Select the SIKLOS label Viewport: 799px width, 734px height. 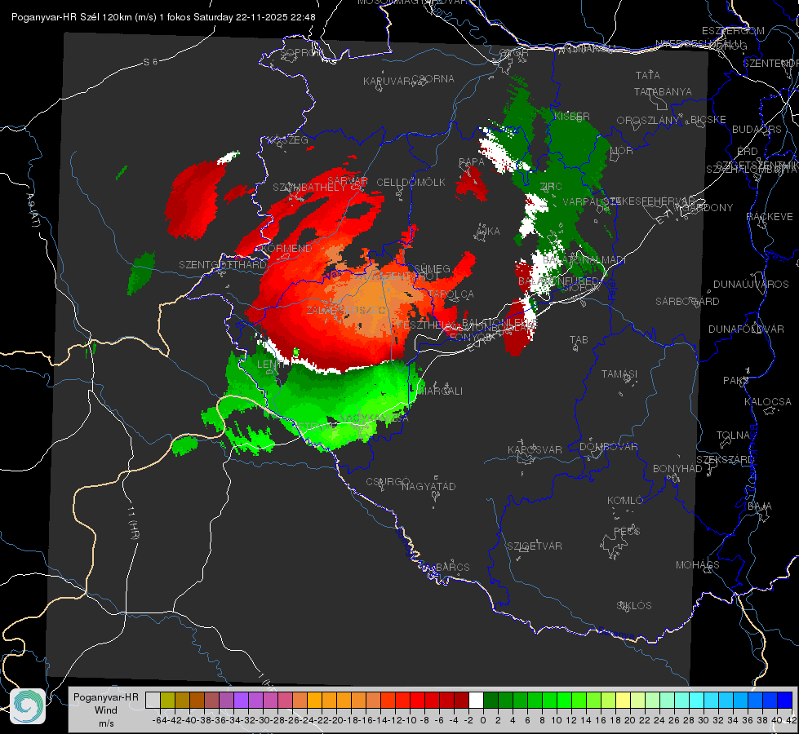tap(634, 606)
